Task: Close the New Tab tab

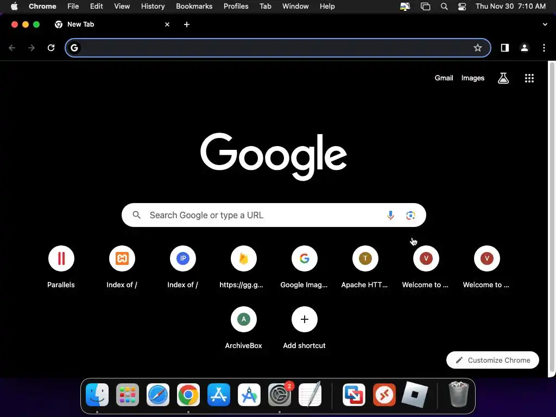Action: (x=167, y=24)
